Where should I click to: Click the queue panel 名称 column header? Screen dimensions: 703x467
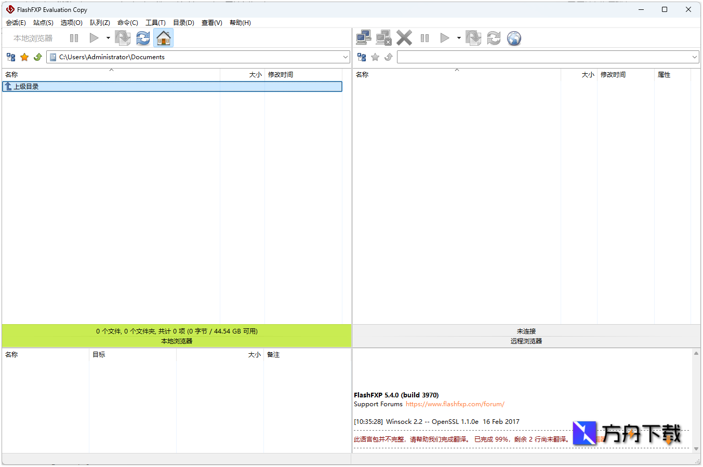46,355
